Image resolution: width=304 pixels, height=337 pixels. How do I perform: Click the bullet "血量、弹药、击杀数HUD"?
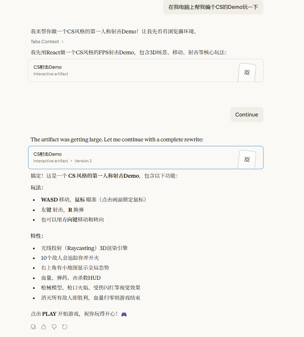(71, 278)
